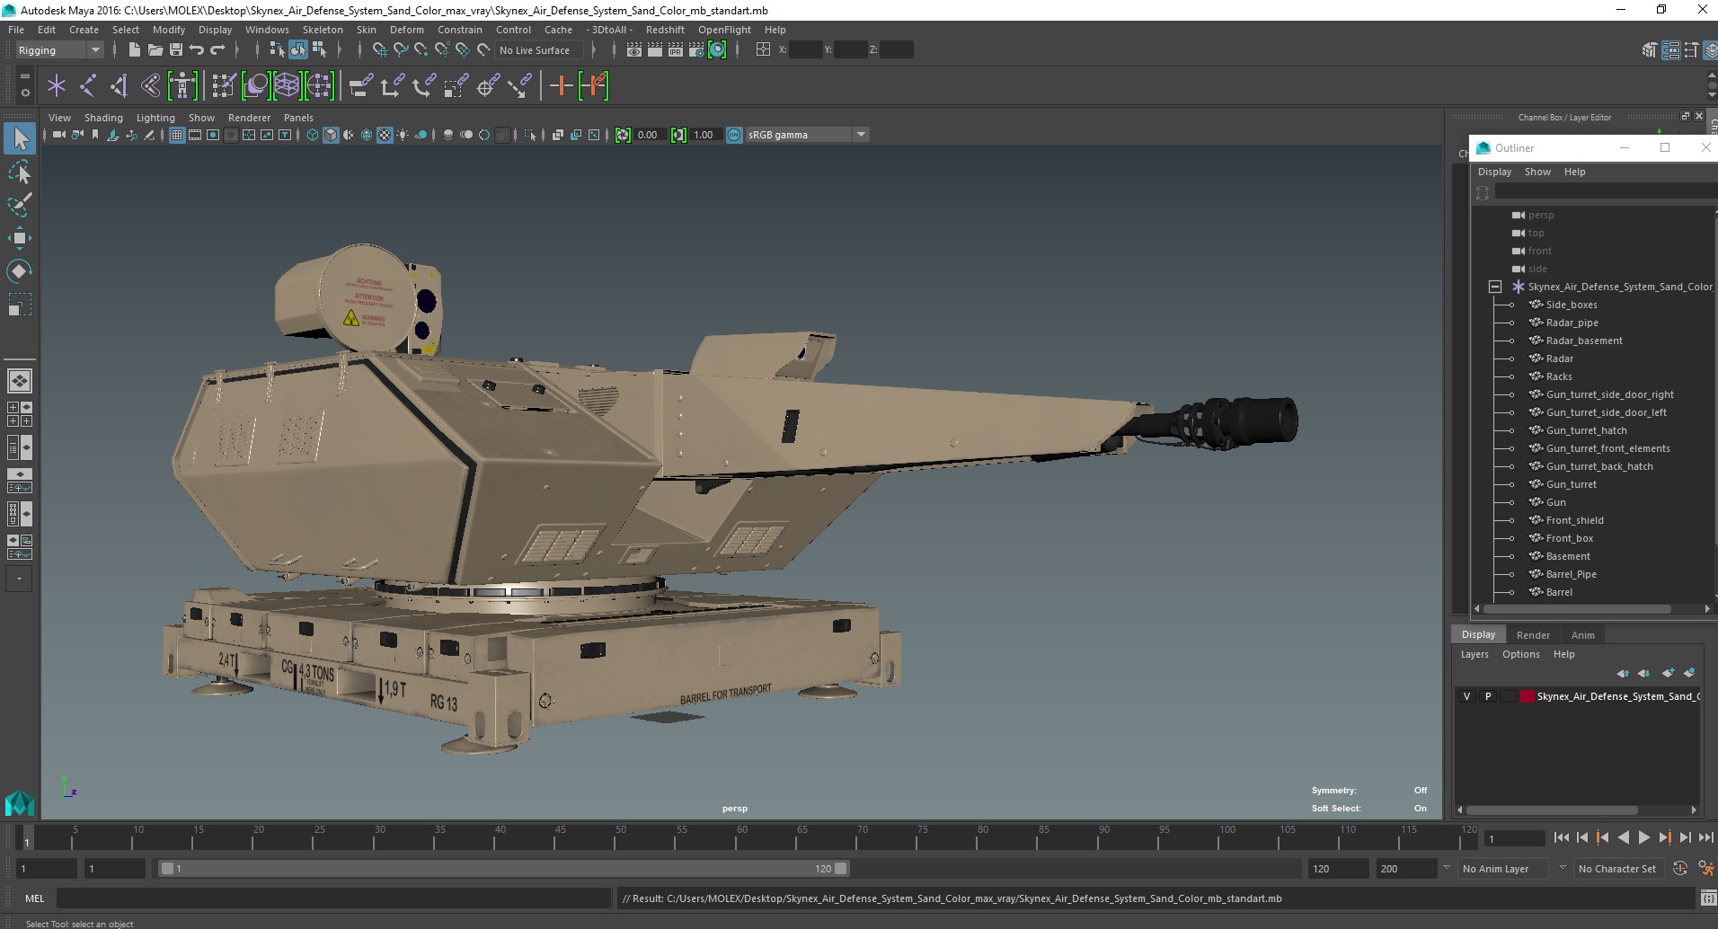Open Render Settings icon in status line
This screenshot has height=929, width=1718.
(x=695, y=50)
